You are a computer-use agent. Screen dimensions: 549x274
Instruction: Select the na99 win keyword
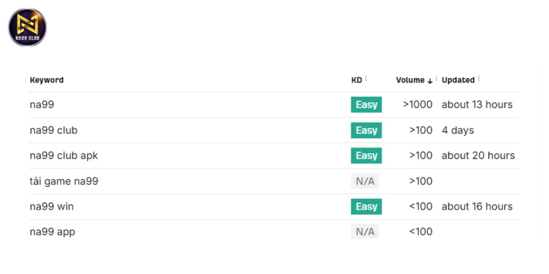(x=51, y=207)
